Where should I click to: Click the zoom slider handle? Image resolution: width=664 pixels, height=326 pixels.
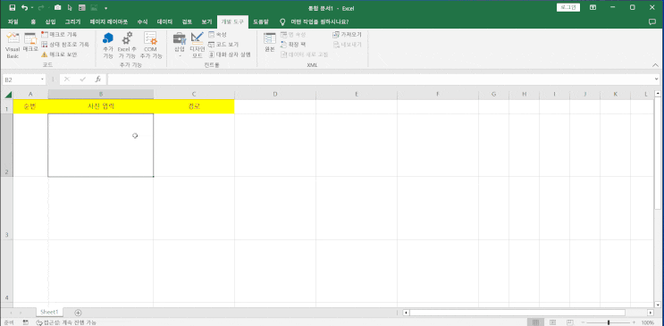pyautogui.click(x=609, y=322)
